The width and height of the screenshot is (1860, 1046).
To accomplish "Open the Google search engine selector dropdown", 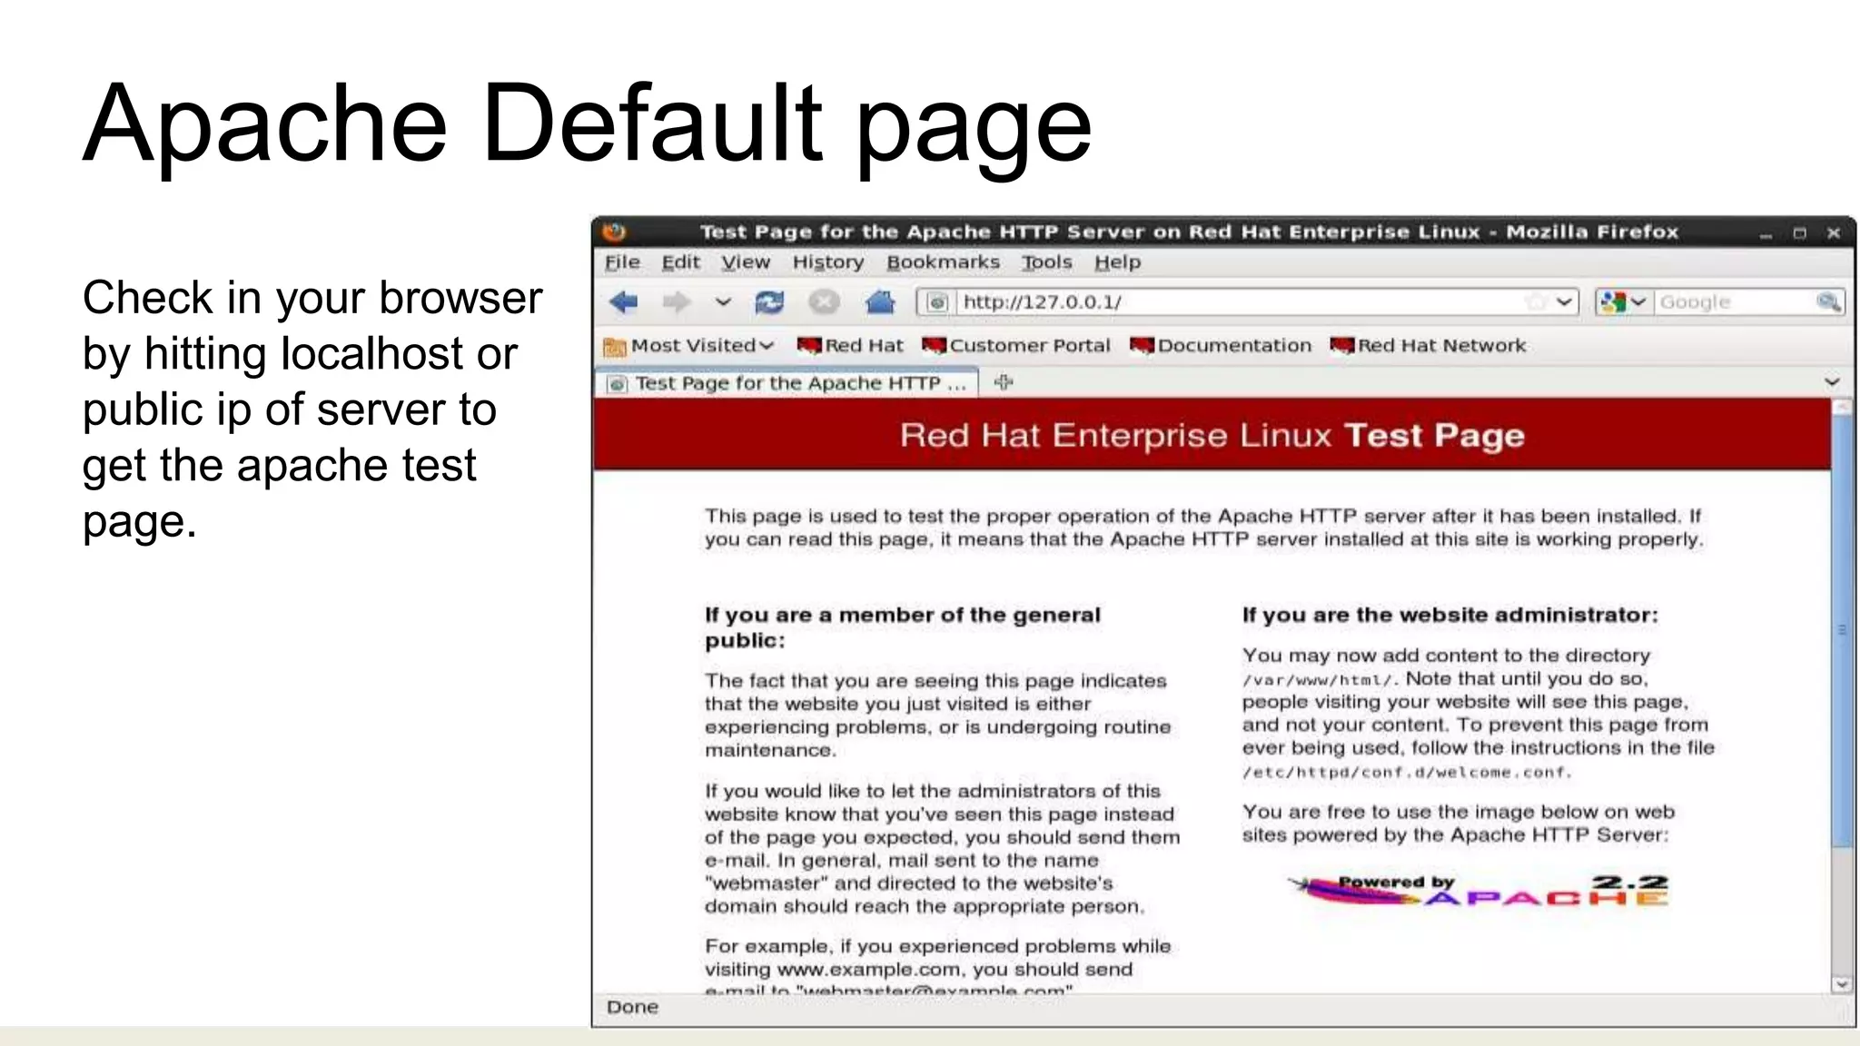I will point(1622,302).
